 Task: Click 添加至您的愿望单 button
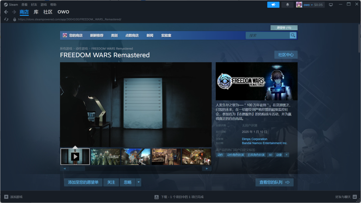point(83,182)
